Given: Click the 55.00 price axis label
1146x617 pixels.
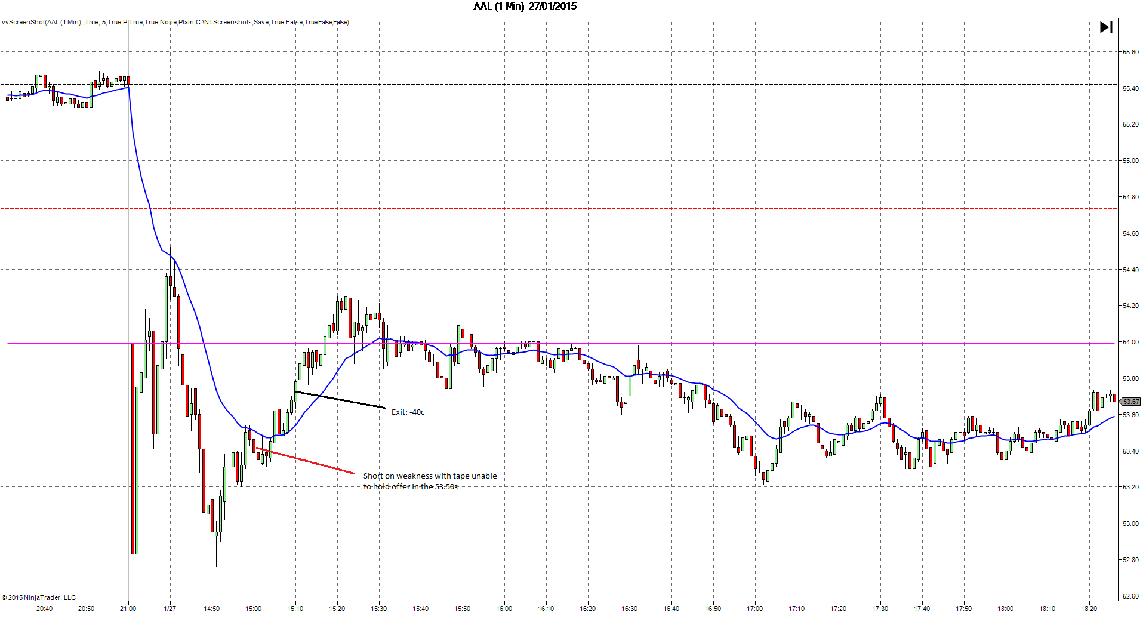Looking at the screenshot, I should click(x=1130, y=161).
